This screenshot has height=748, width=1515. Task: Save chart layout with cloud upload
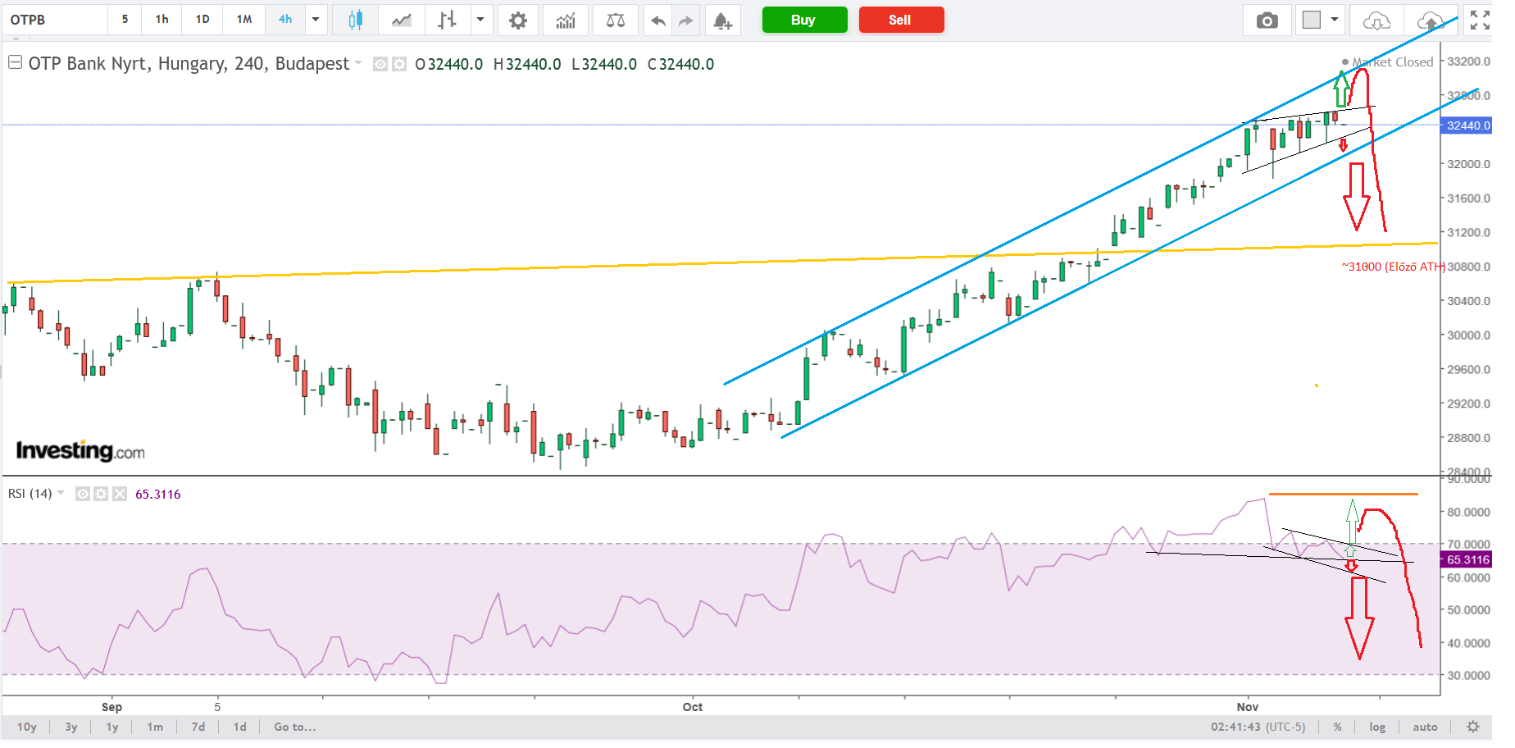(x=1431, y=21)
